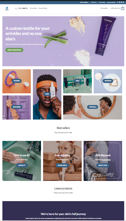Click the site logo in header

[7, 8]
